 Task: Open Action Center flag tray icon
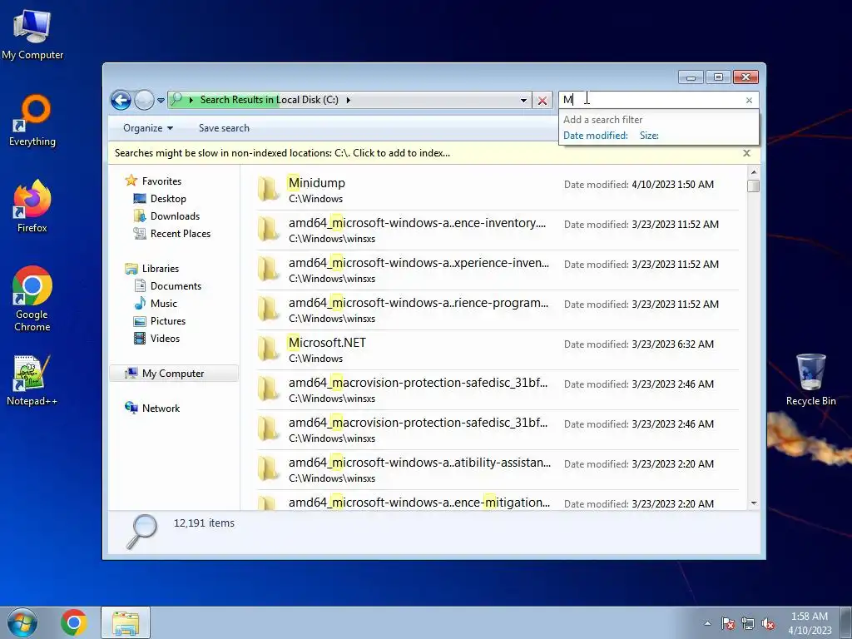pos(728,623)
